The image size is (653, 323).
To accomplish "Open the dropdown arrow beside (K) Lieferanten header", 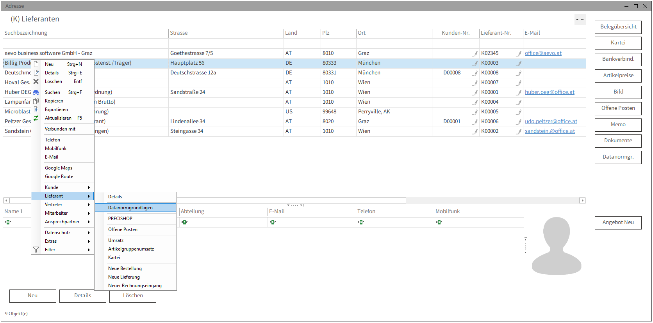I will pyautogui.click(x=577, y=19).
